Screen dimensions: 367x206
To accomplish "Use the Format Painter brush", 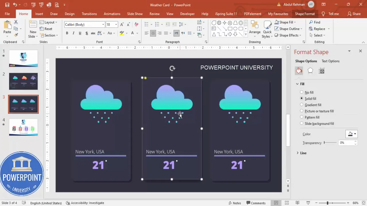I will (16, 35).
